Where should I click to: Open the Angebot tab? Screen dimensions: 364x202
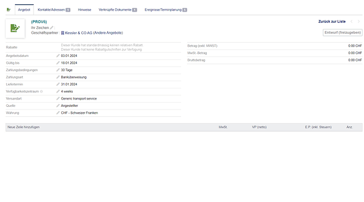(x=24, y=9)
